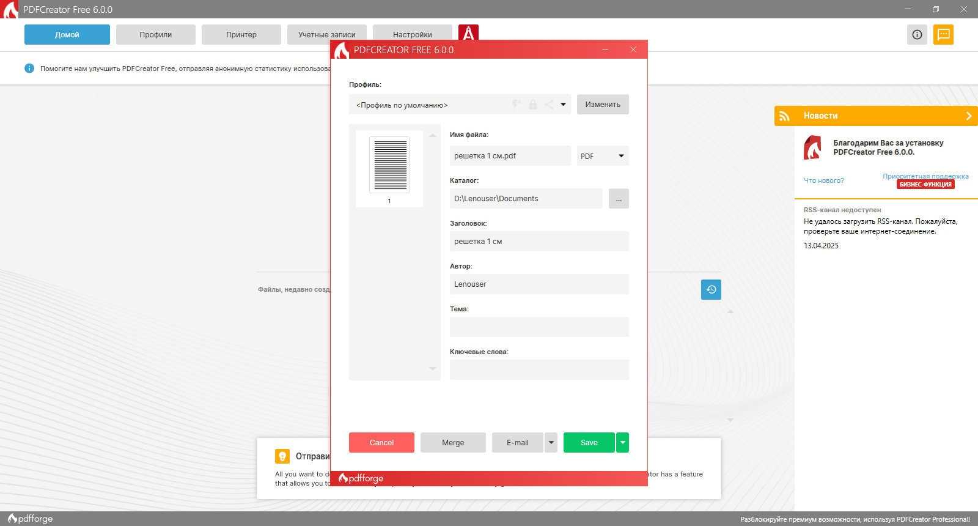
Task: Open recent files history icon
Action: click(x=711, y=289)
